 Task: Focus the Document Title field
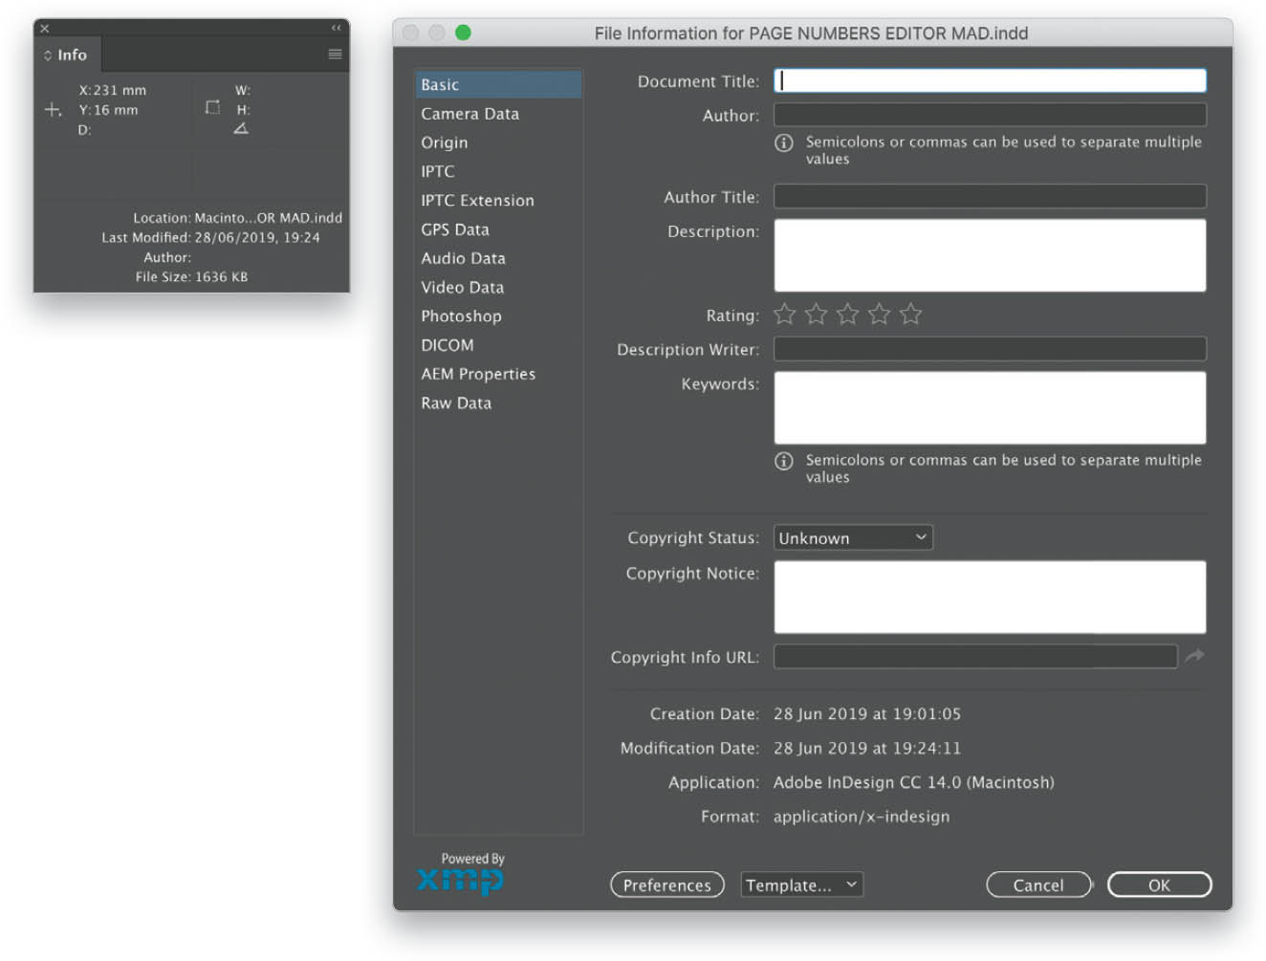pyautogui.click(x=990, y=80)
